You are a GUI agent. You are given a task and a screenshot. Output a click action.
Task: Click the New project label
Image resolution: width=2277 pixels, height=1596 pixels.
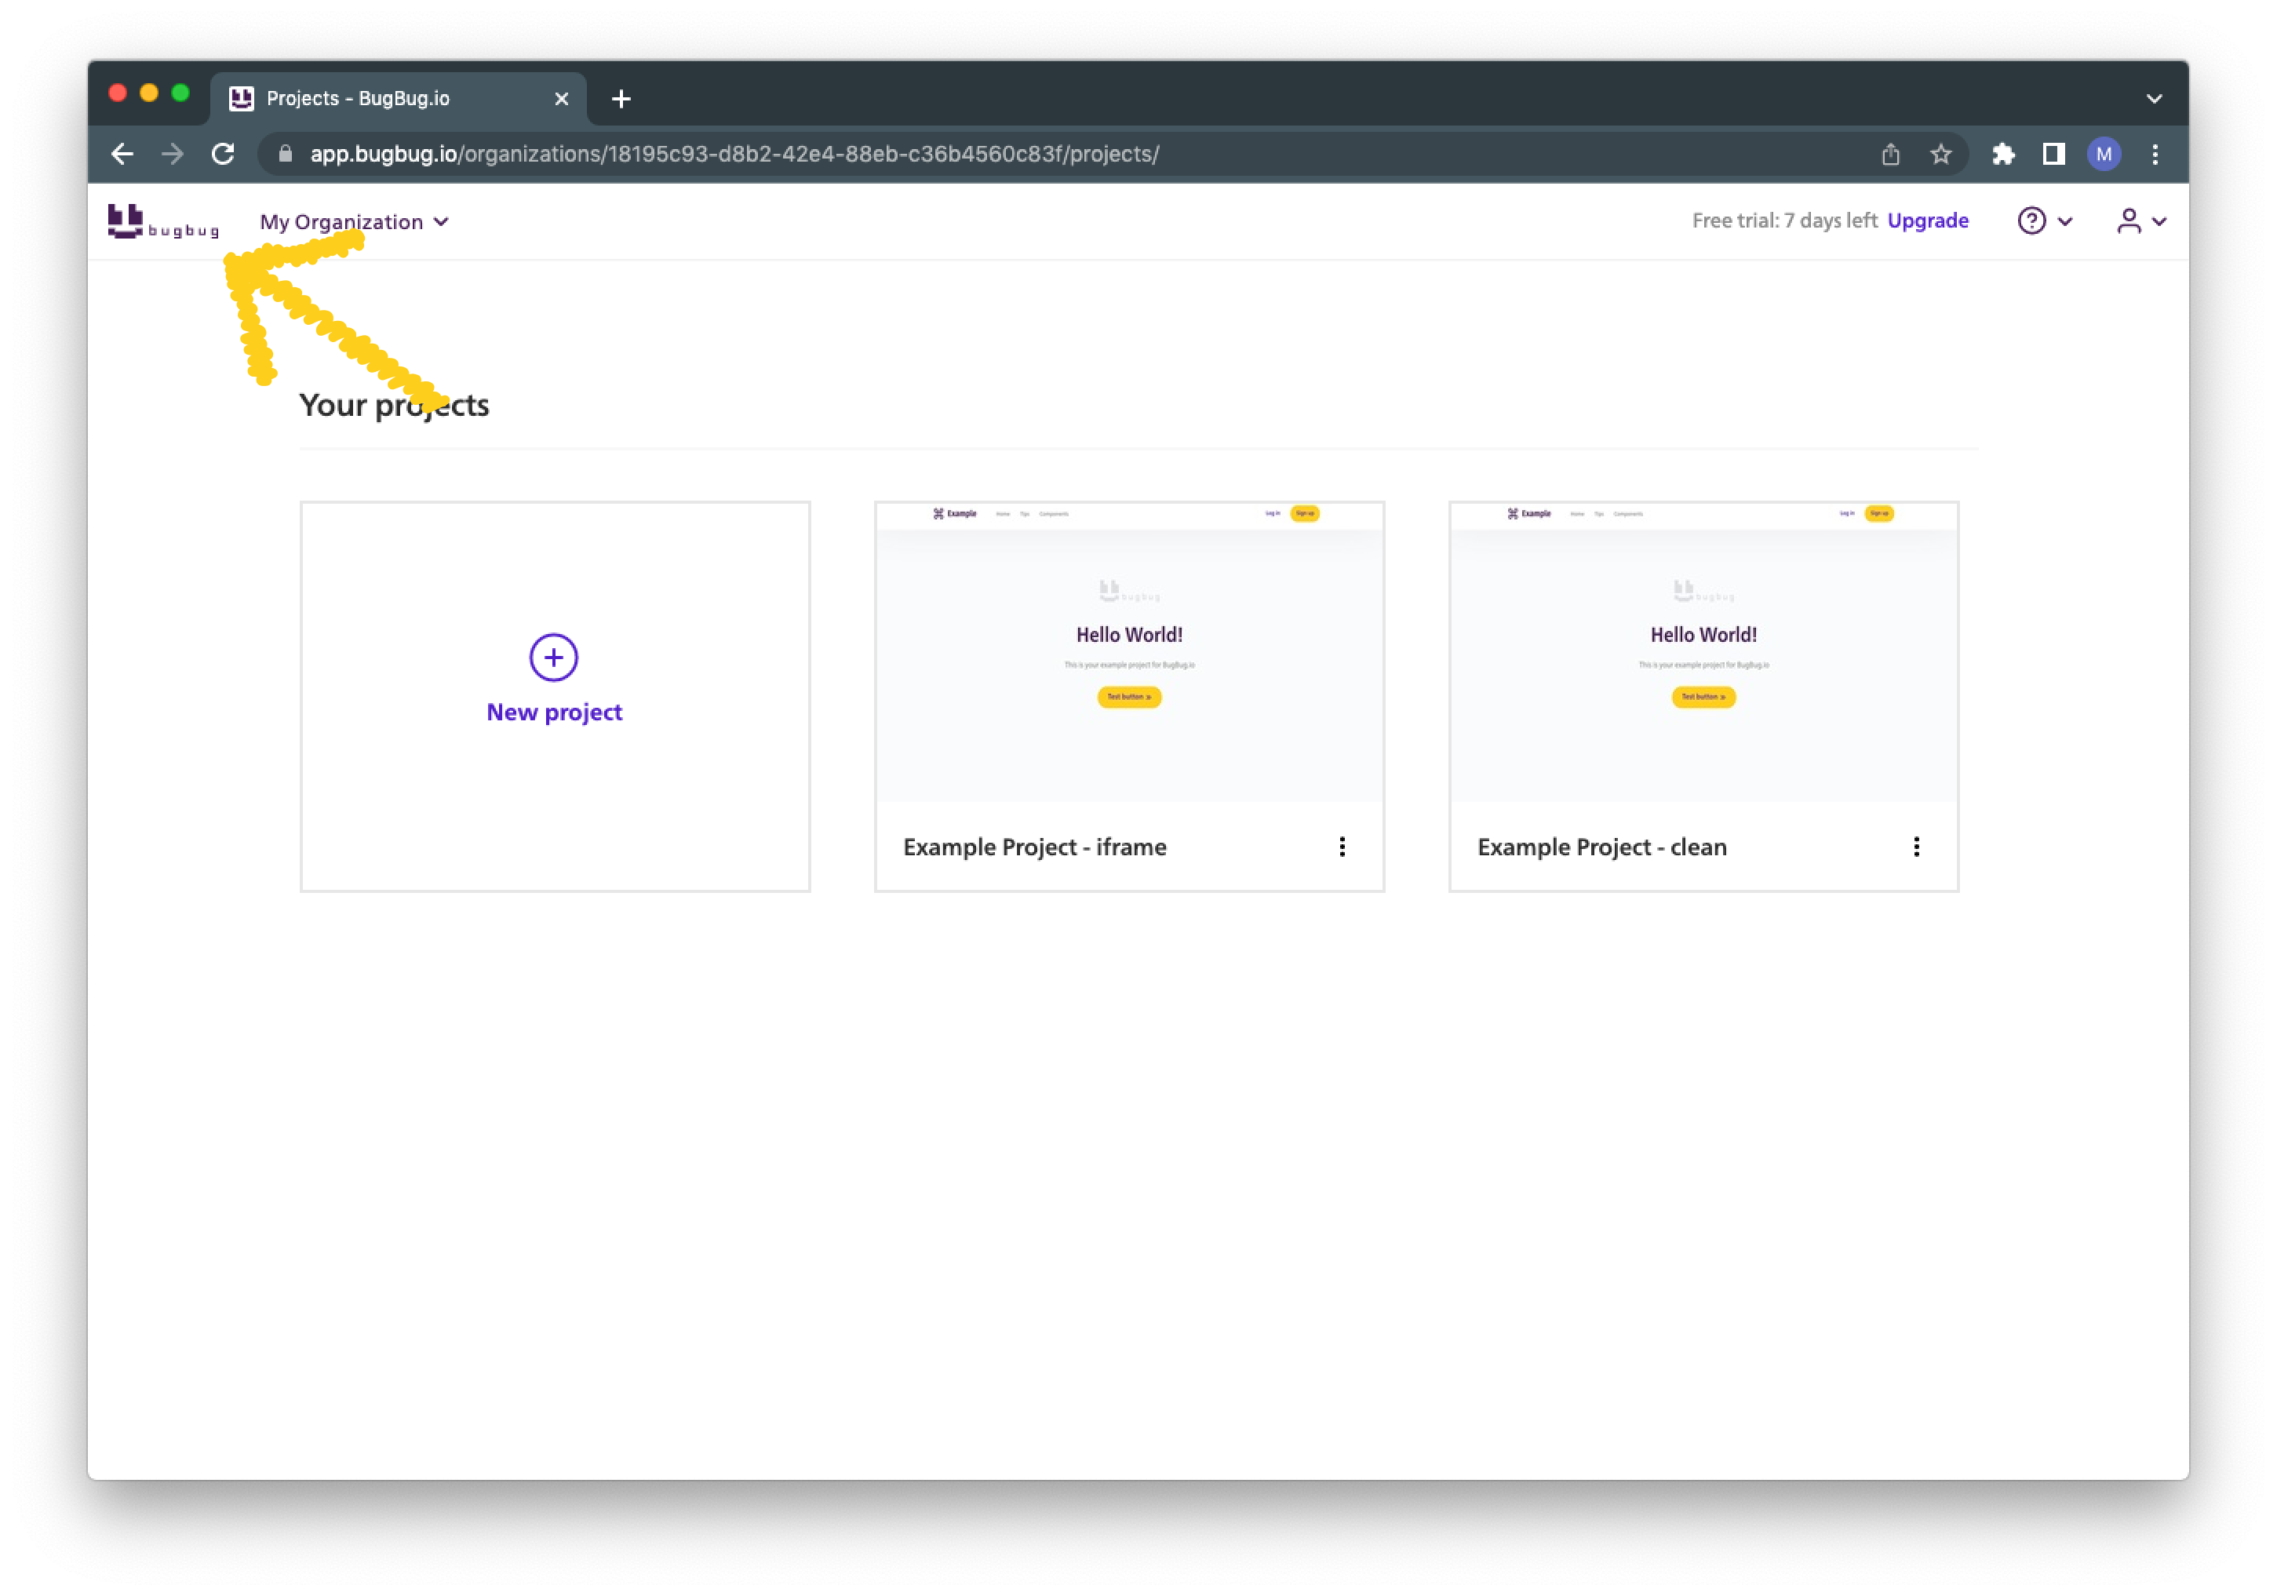[553, 711]
